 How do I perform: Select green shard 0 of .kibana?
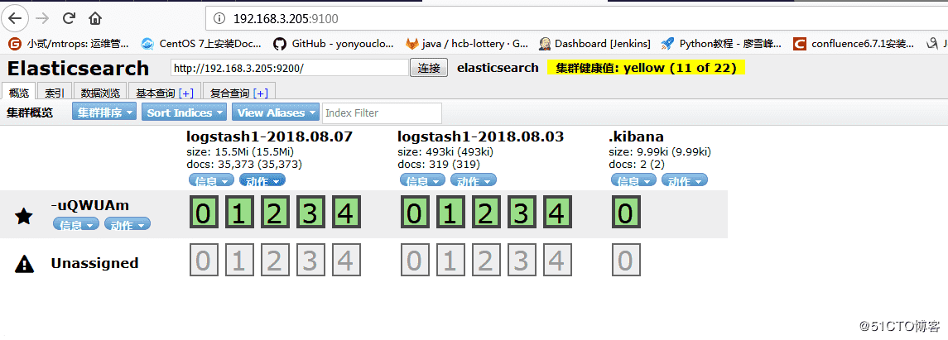point(626,213)
